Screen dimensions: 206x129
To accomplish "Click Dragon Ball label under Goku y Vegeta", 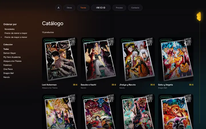I will (x=163, y=88).
